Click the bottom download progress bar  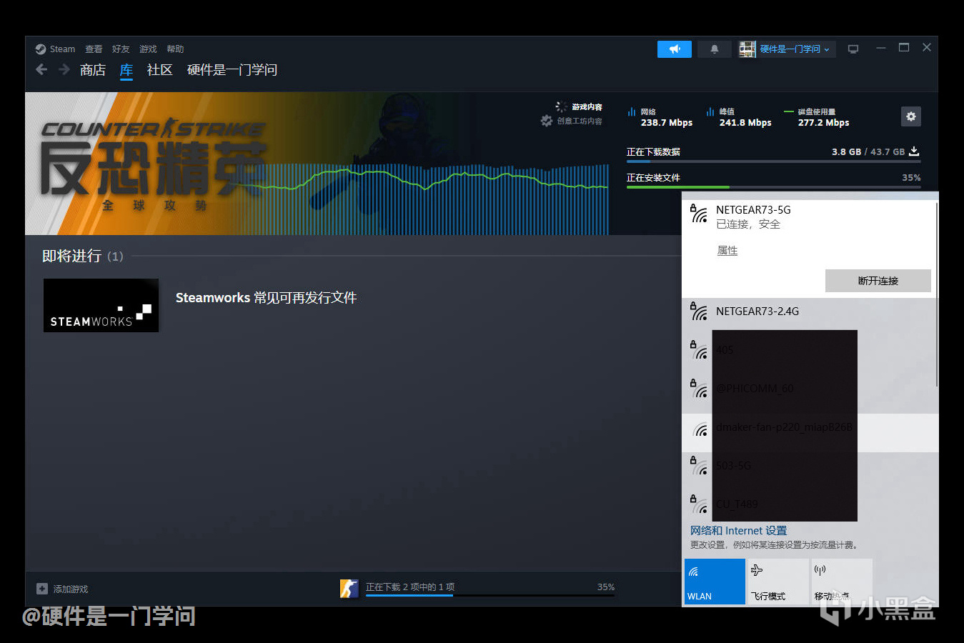coord(490,595)
